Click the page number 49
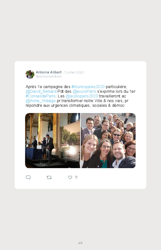The width and height of the screenshot is (161, 250). 80,243
